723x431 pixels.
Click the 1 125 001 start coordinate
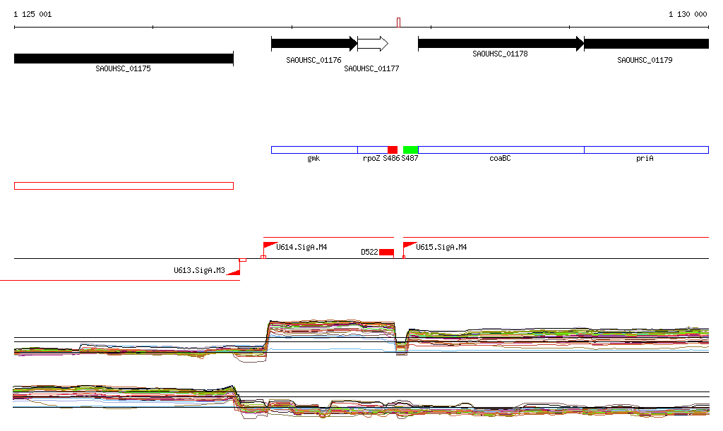click(32, 14)
